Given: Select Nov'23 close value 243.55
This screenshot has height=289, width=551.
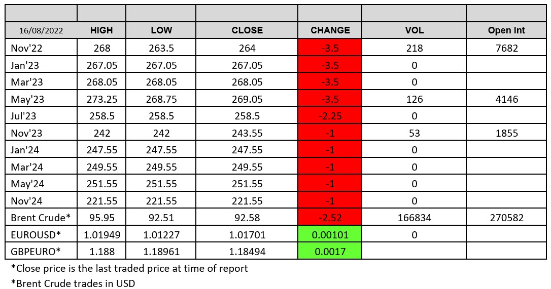Looking at the screenshot, I should click(247, 133).
